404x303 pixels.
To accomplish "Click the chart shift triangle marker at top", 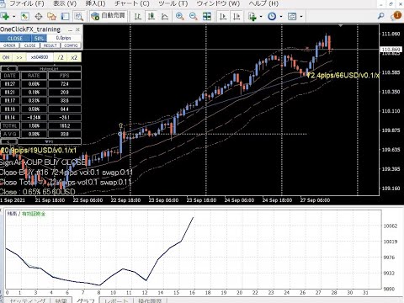I will (x=341, y=26).
